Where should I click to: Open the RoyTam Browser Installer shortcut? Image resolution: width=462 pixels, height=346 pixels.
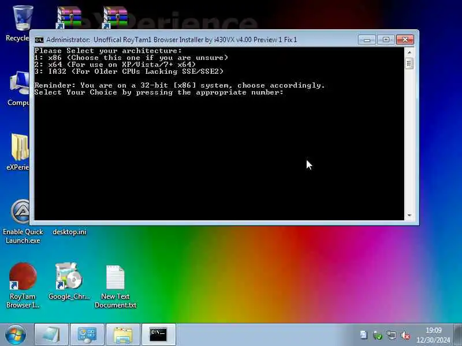tap(23, 285)
